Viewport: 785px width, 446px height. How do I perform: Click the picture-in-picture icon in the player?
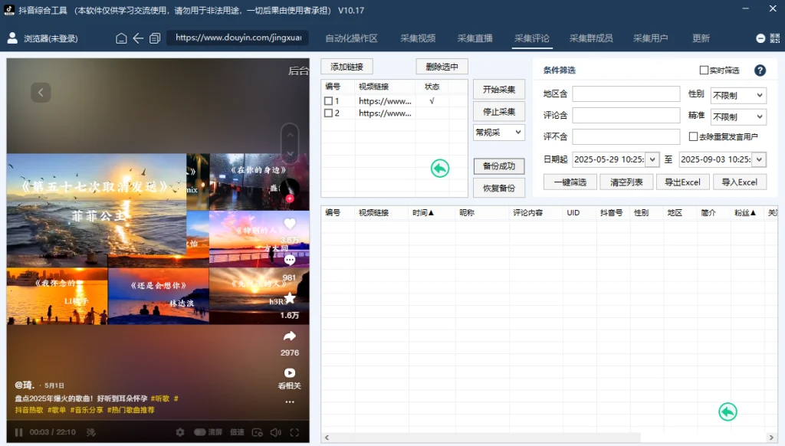[x=258, y=432]
